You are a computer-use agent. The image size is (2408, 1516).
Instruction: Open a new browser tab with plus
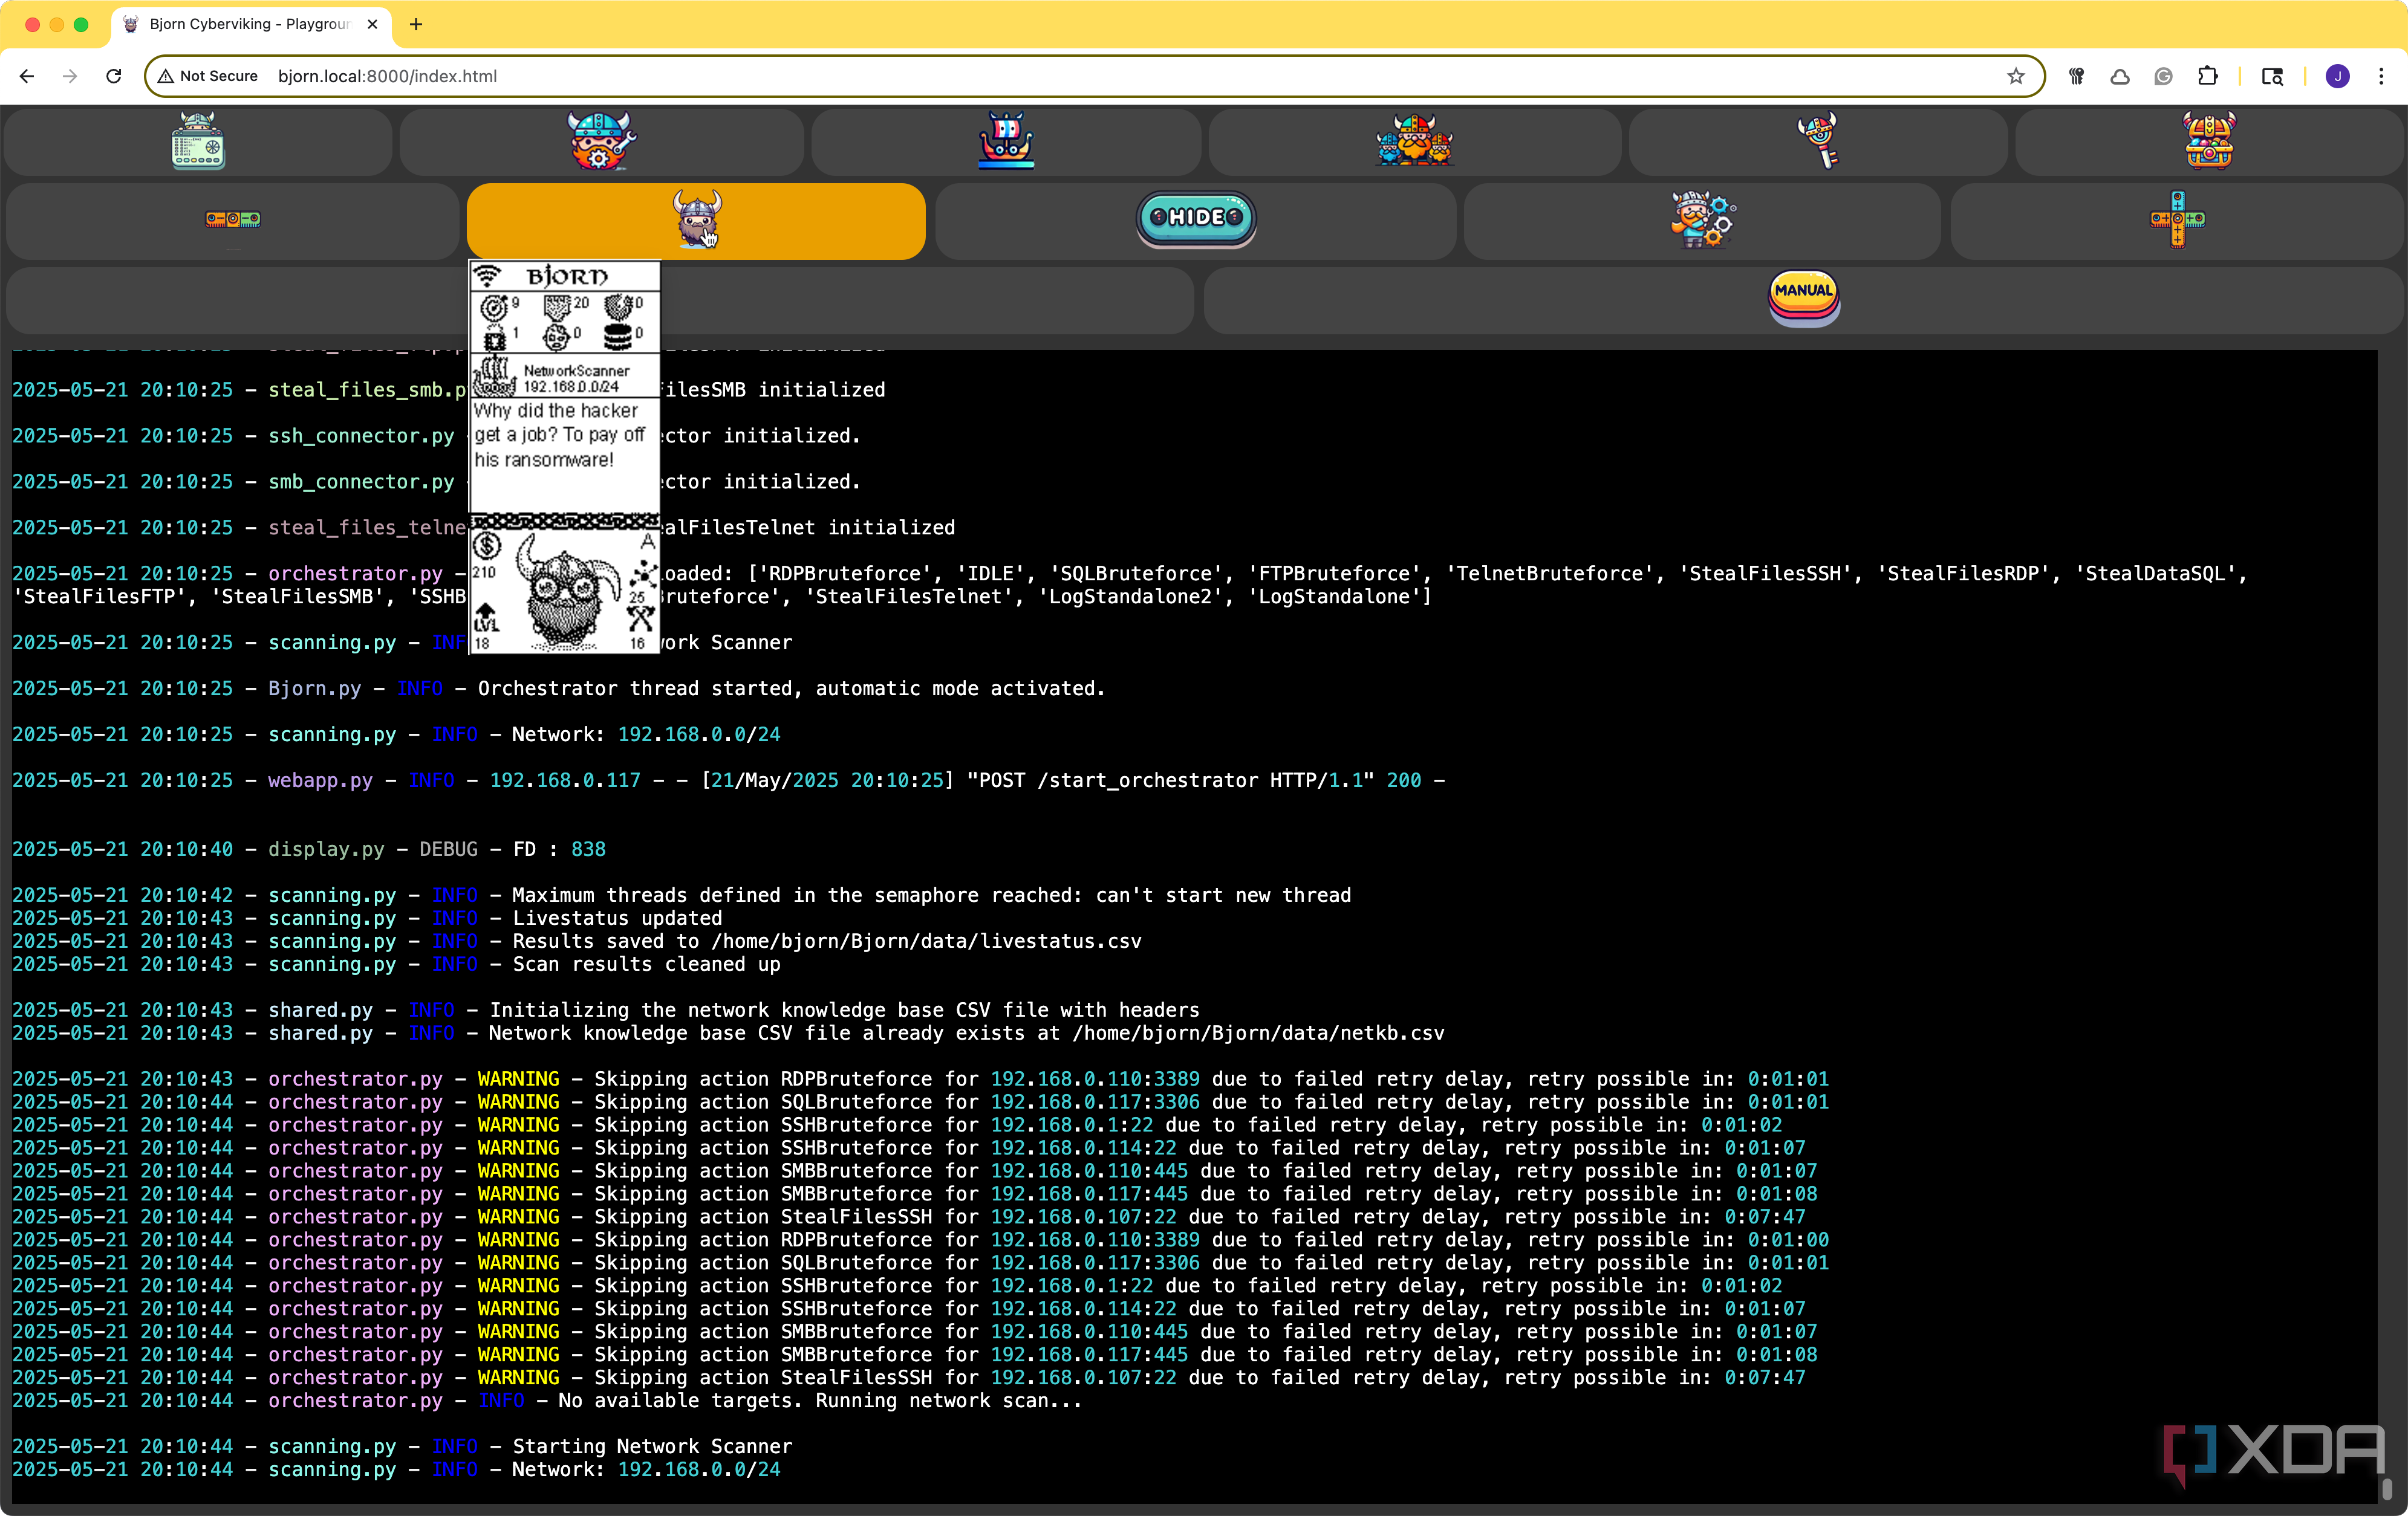click(x=416, y=24)
